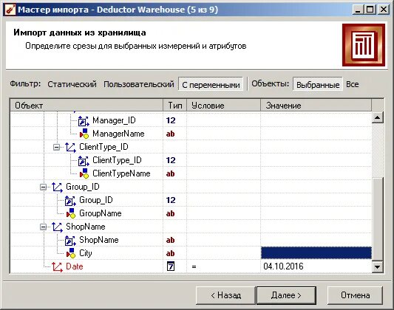Screen dimensions: 394x310
Task: Close the import wizard window
Action: tap(384, 10)
